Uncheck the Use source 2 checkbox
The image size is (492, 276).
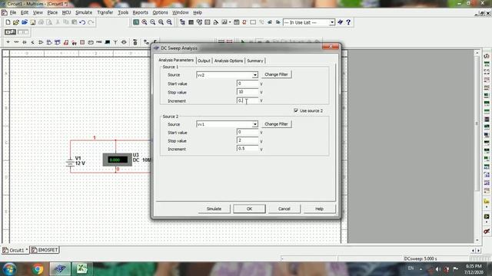296,110
